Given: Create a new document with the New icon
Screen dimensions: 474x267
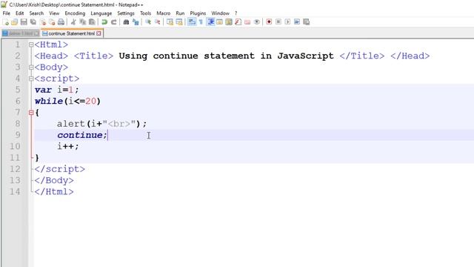Looking at the screenshot, I should click(5, 22).
